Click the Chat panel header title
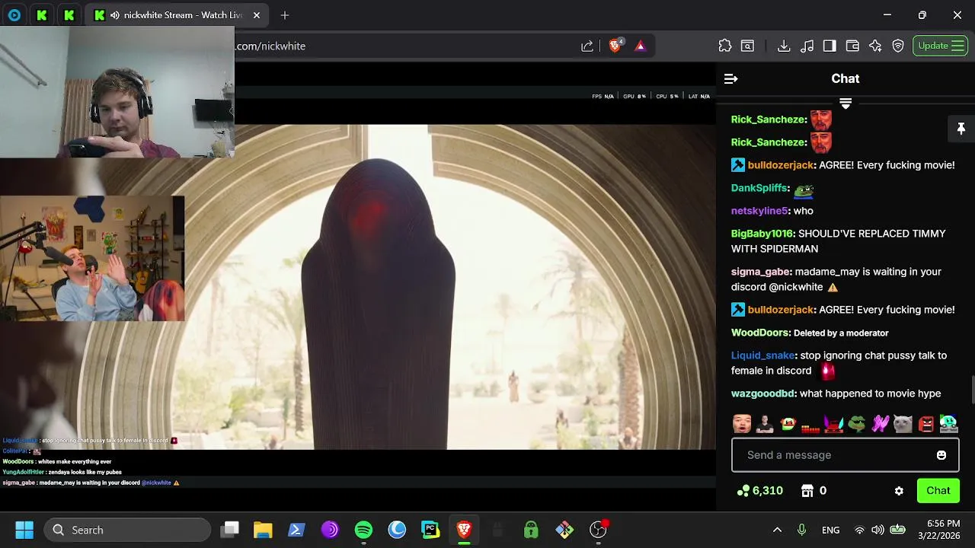Image resolution: width=975 pixels, height=548 pixels. [x=846, y=78]
